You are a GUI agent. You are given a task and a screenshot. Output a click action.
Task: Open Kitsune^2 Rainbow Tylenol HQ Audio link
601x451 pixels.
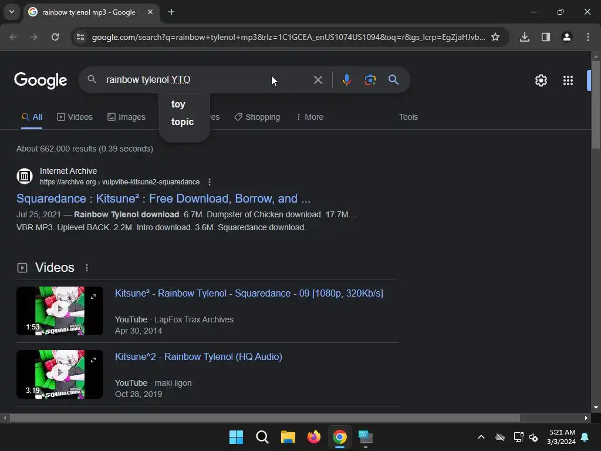pyautogui.click(x=198, y=356)
